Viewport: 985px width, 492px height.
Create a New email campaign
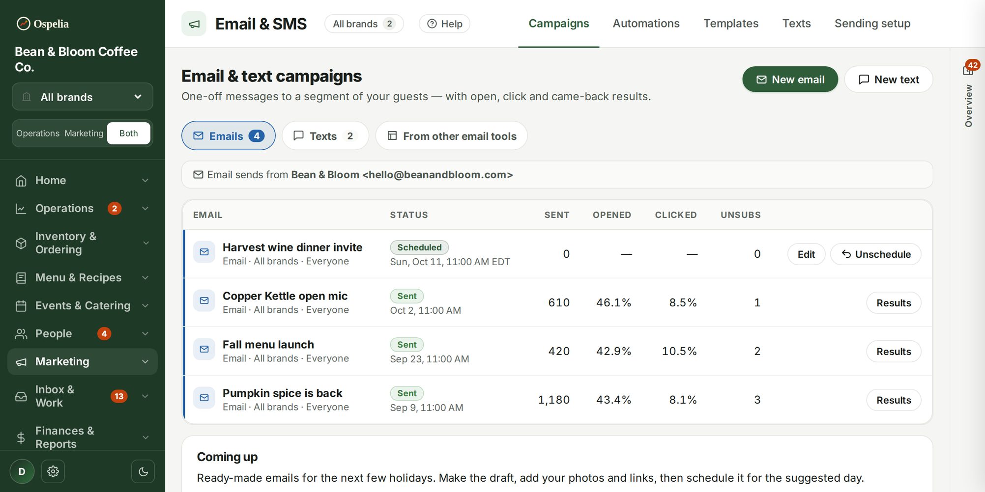click(x=790, y=80)
